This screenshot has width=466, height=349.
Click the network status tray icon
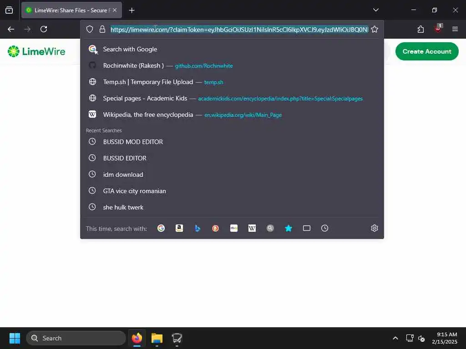pyautogui.click(x=410, y=338)
